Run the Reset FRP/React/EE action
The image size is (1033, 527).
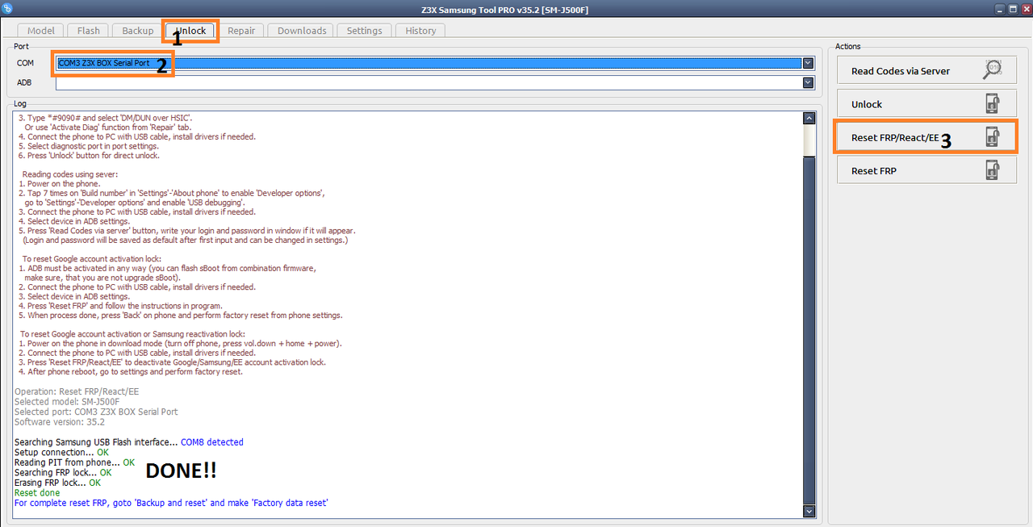click(x=926, y=137)
